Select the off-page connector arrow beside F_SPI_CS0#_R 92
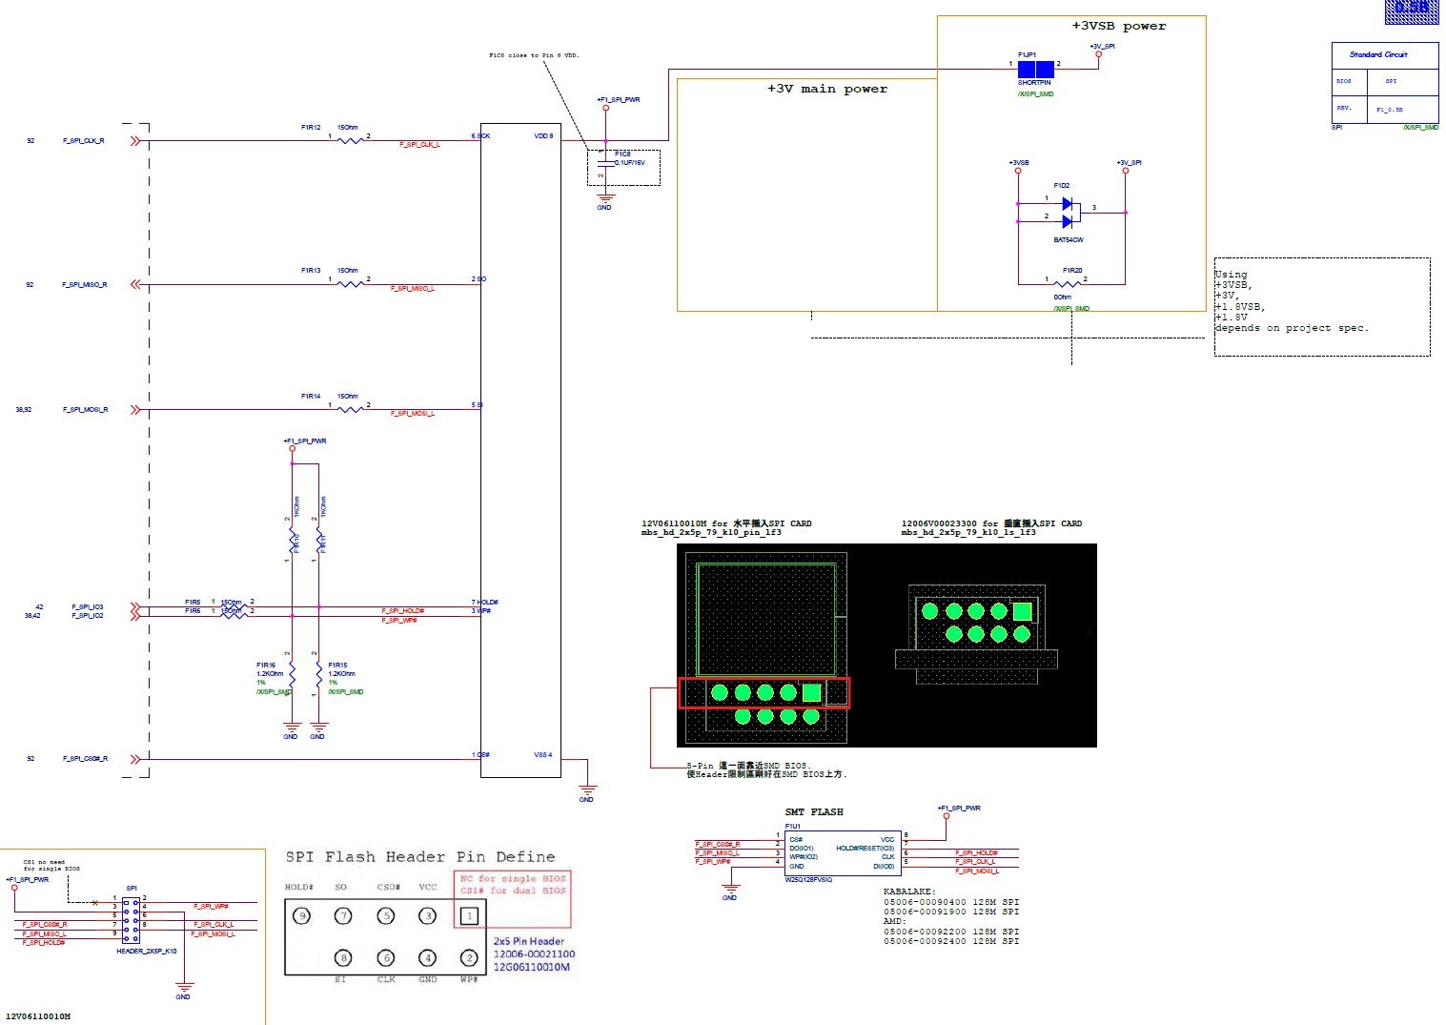1446x1025 pixels. [x=135, y=759]
